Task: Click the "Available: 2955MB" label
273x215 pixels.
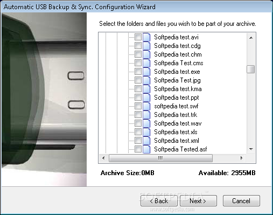Action: pyautogui.click(x=227, y=173)
